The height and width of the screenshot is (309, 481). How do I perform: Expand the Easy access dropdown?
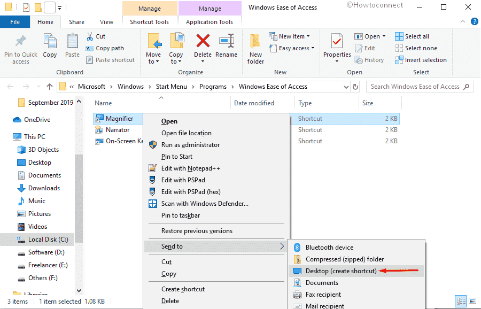pyautogui.click(x=313, y=48)
